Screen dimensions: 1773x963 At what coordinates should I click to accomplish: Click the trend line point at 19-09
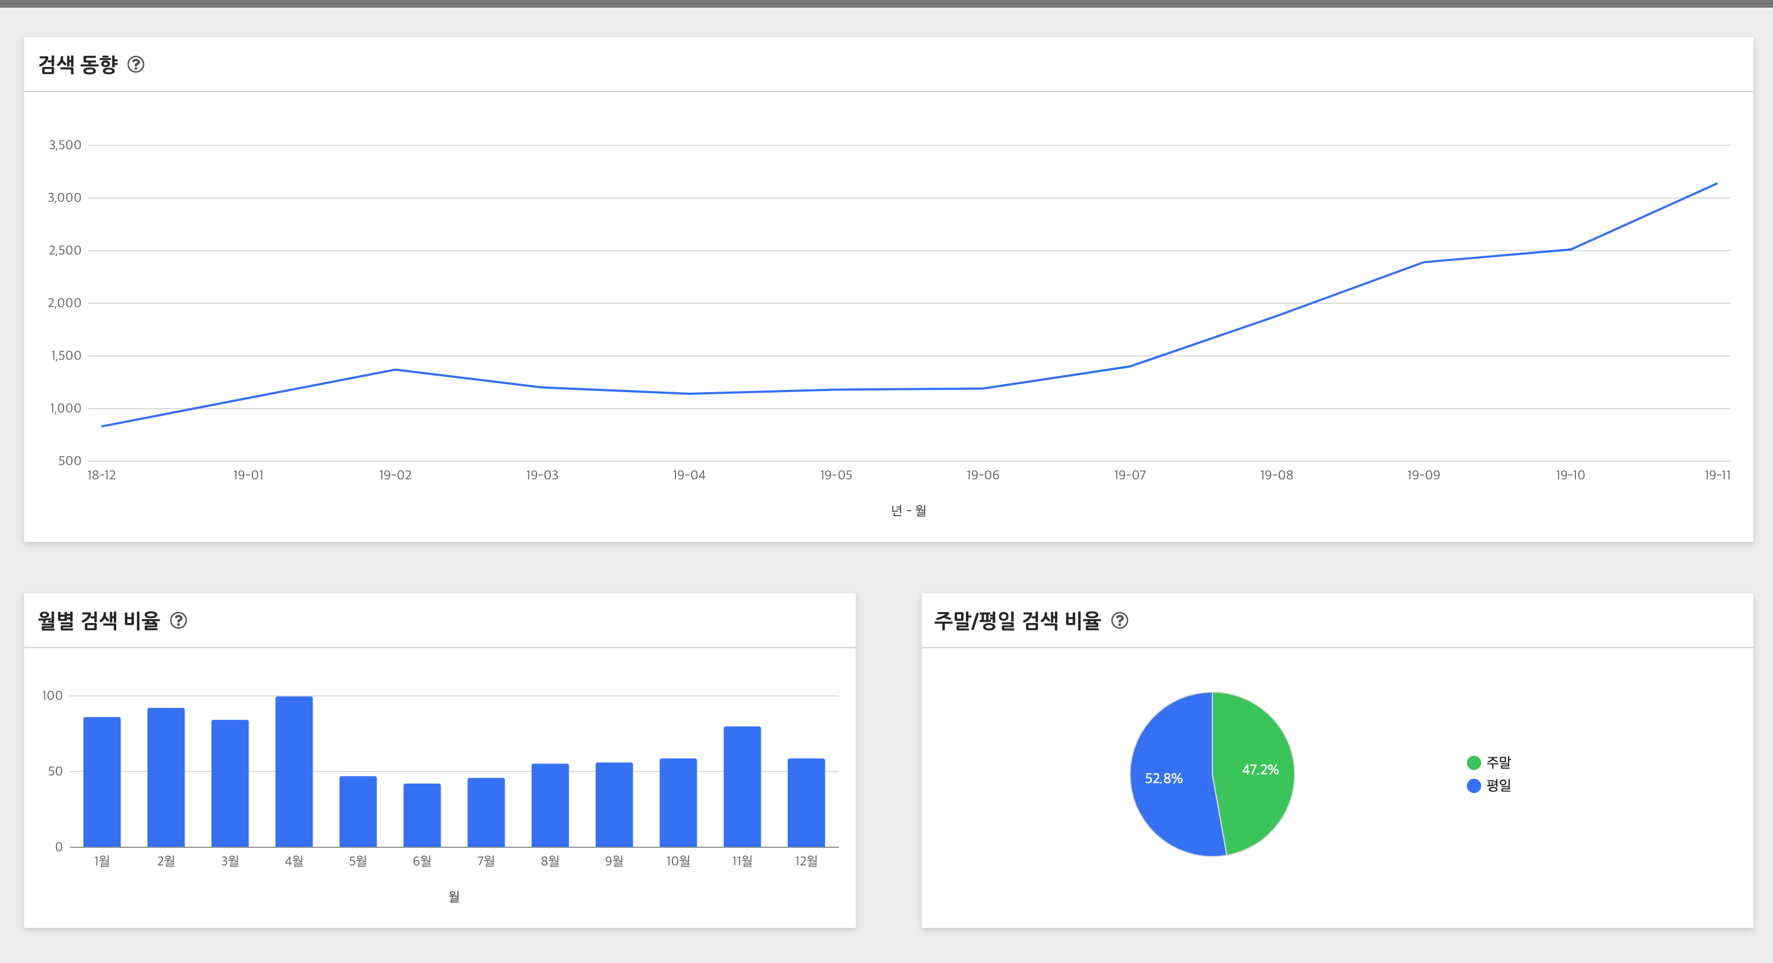coord(1424,262)
